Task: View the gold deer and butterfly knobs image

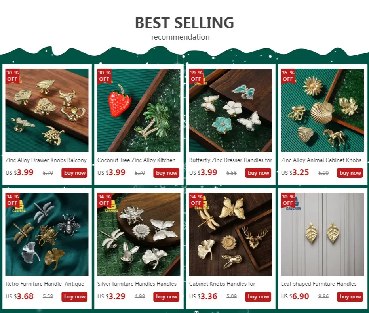Action: tap(230, 234)
